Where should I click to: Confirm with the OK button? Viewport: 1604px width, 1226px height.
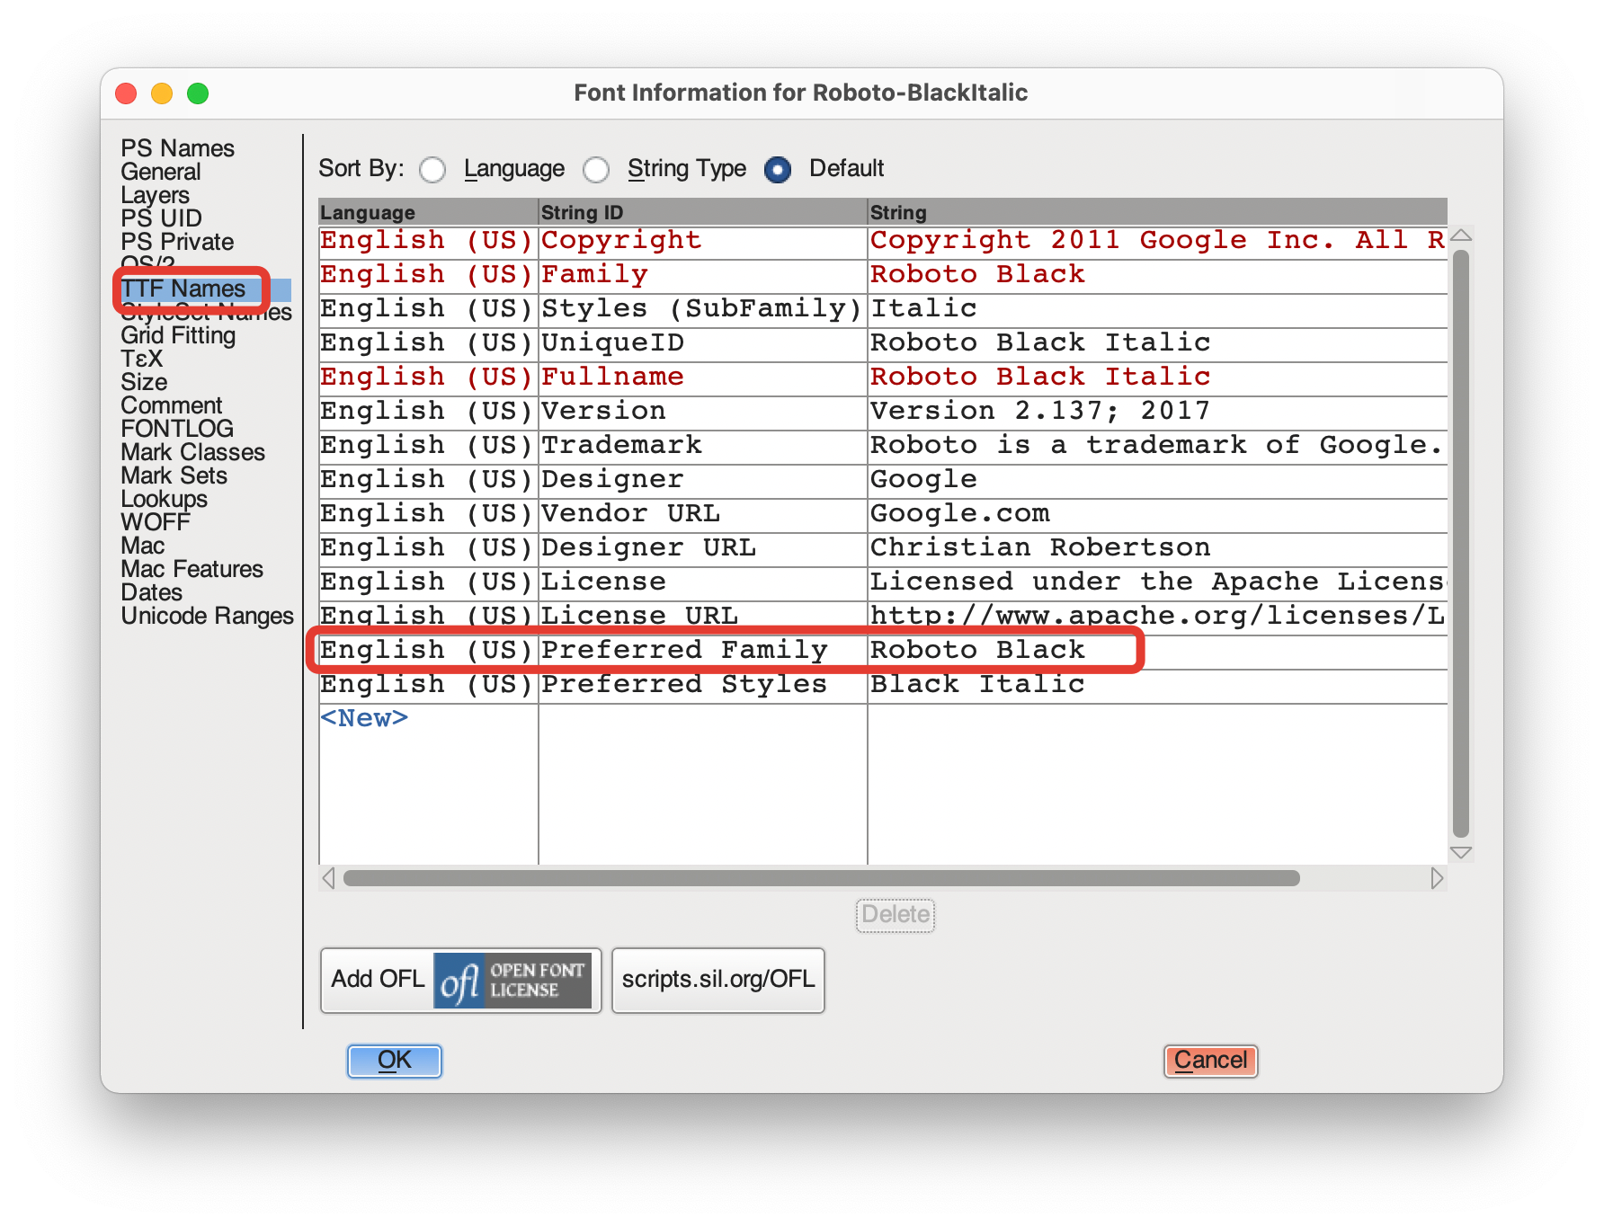tap(394, 1061)
